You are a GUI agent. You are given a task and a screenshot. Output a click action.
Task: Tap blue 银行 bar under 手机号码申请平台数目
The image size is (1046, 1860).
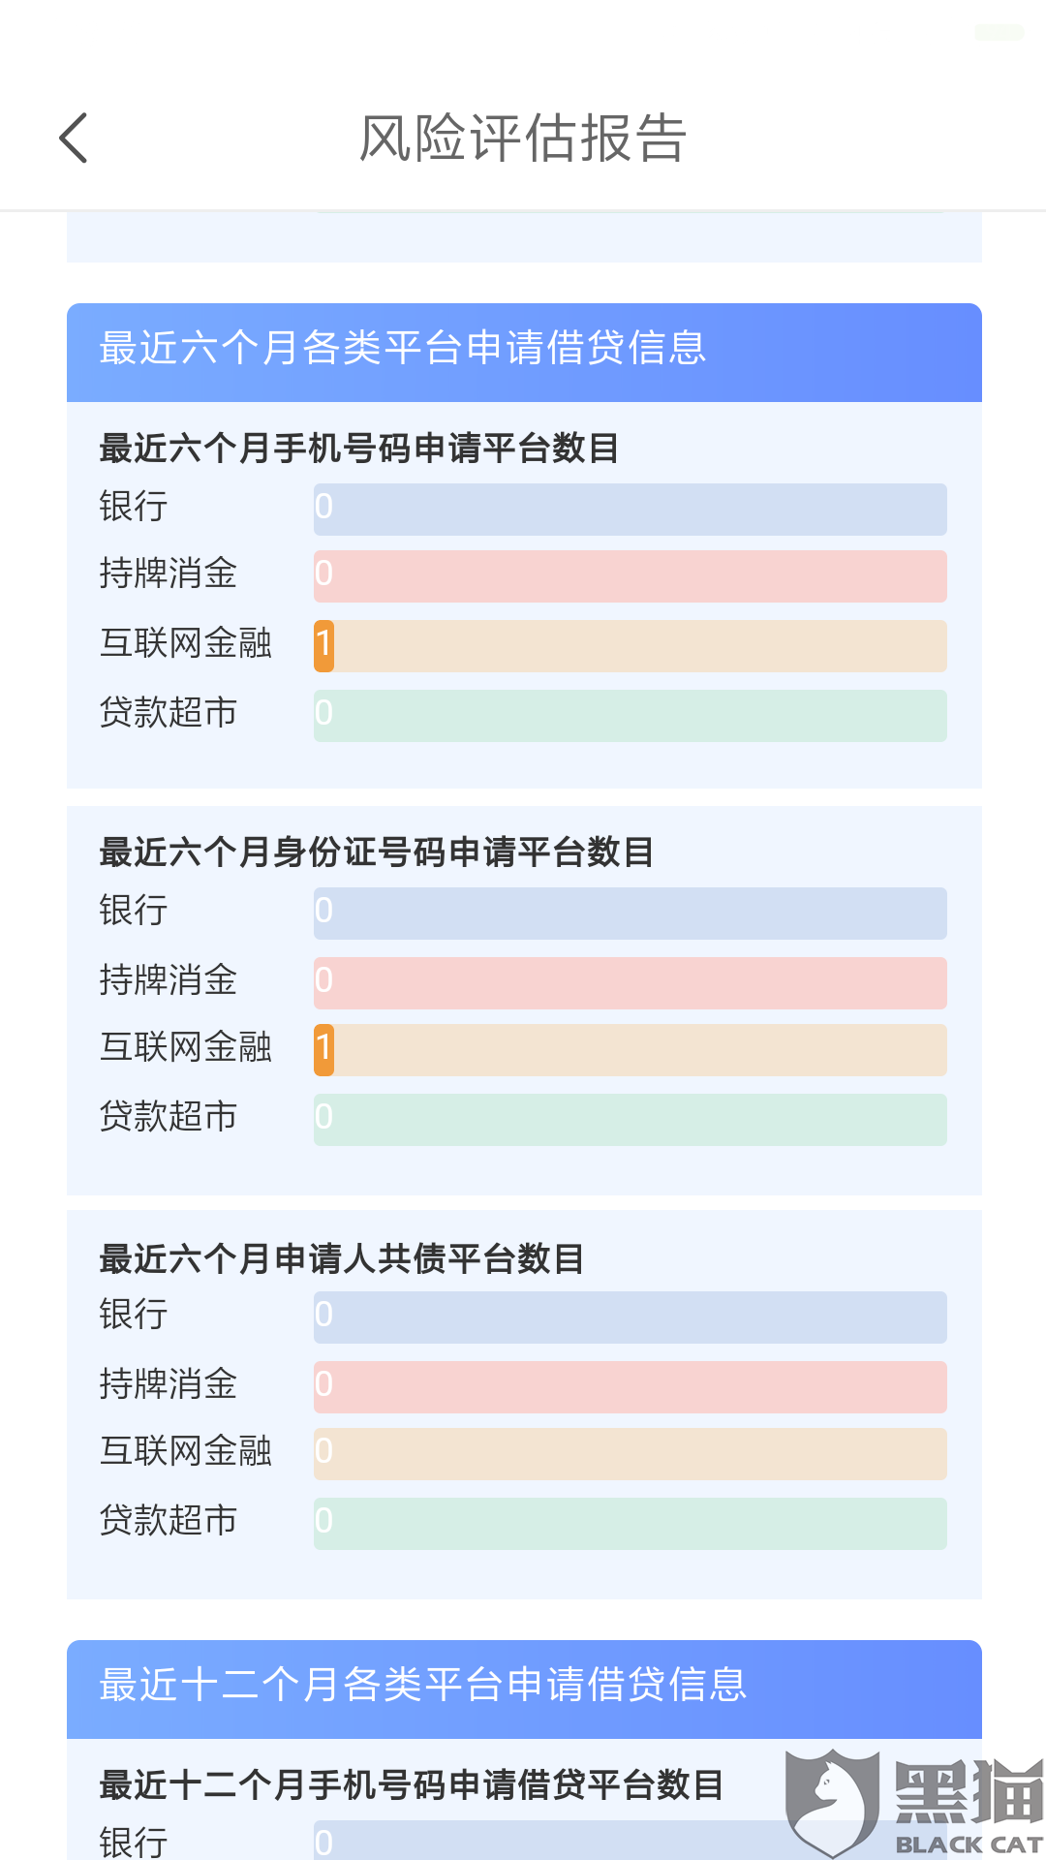click(630, 510)
